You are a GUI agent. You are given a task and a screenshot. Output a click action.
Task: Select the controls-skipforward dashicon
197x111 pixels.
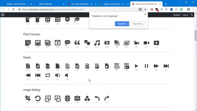click(166, 66)
